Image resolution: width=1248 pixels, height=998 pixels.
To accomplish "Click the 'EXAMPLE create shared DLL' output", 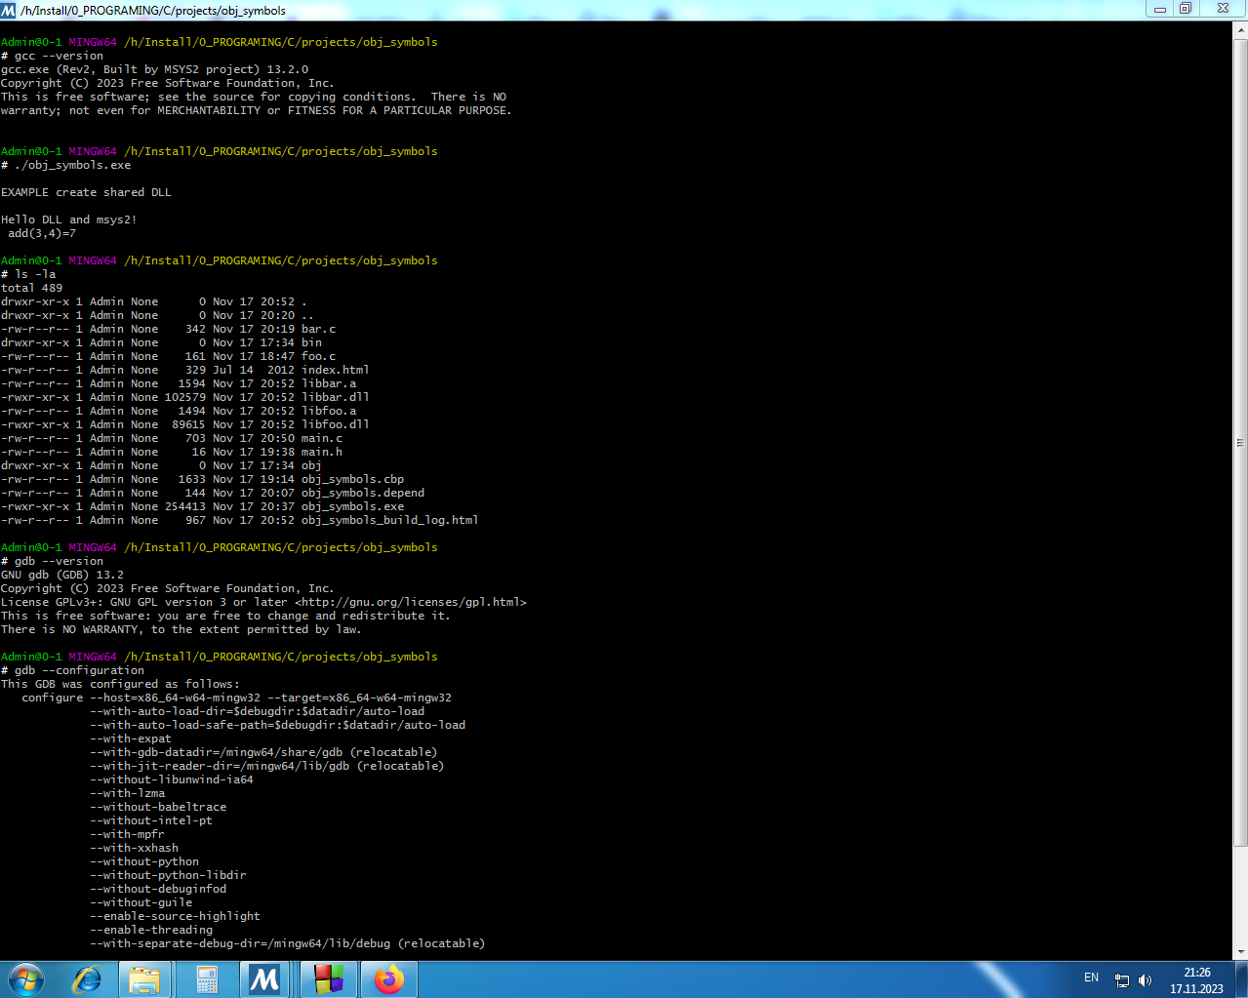I will pos(86,192).
